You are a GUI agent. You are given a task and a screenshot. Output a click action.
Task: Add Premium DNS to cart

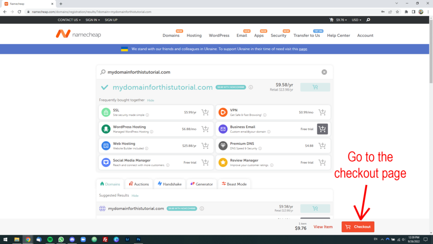coord(322,146)
